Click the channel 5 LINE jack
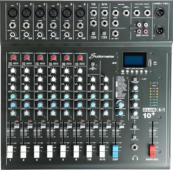Viewport: 173px width, 170px height. (x=66, y=25)
